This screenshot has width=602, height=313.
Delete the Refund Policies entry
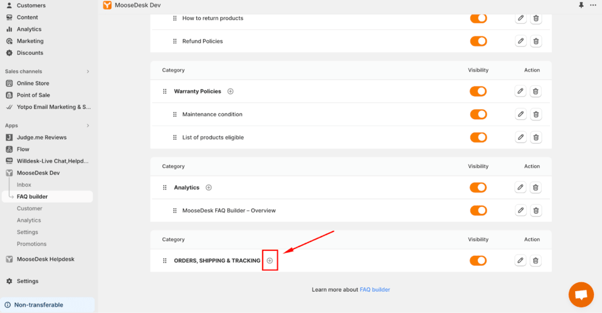coord(536,41)
